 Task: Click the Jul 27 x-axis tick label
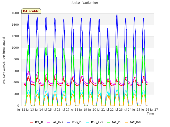point(154,110)
